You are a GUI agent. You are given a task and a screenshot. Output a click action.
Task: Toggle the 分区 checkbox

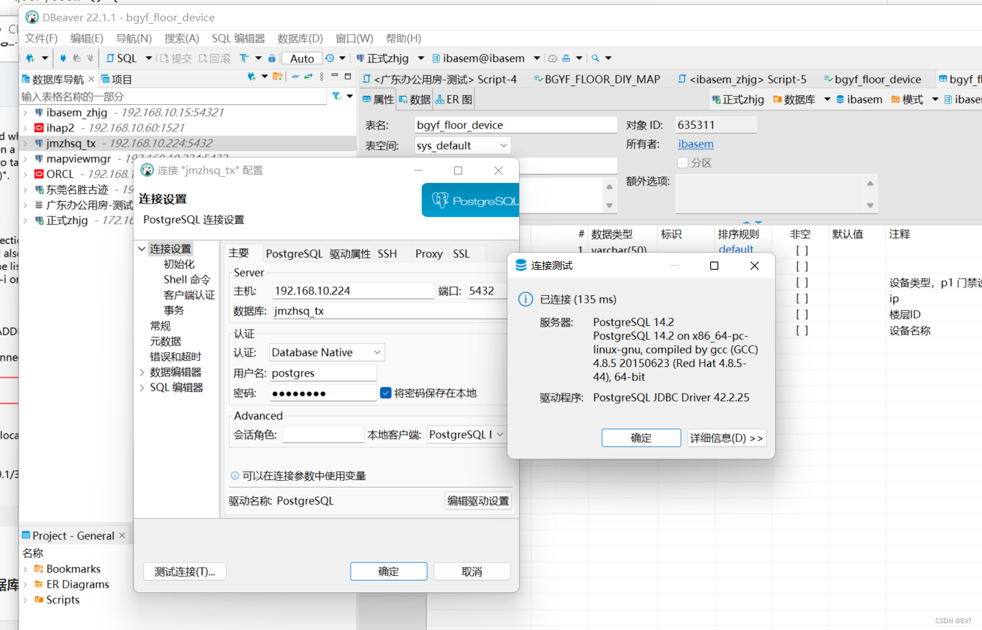point(683,162)
